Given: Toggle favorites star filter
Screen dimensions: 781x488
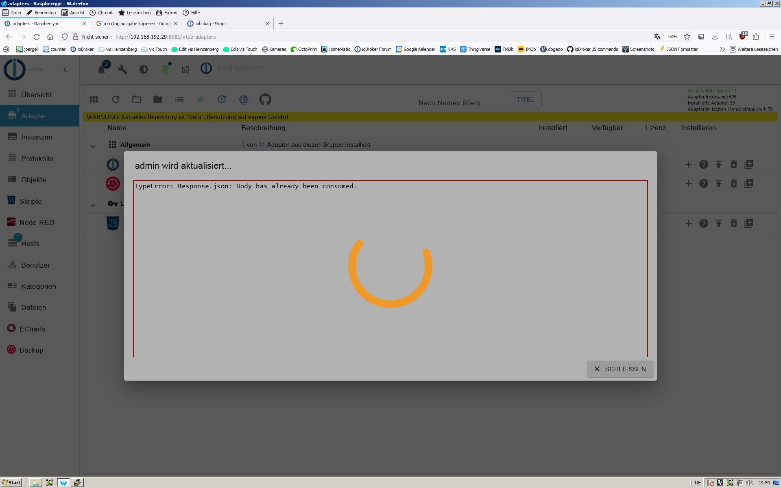Looking at the screenshot, I should tap(201, 99).
